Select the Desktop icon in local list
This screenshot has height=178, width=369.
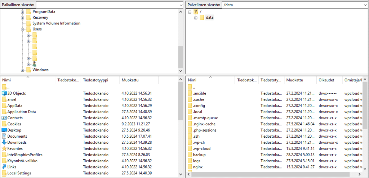click(x=4, y=130)
